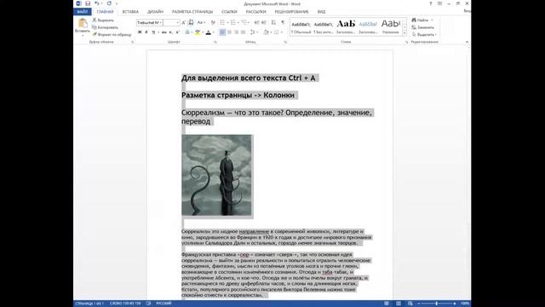Toggle show paragraph marks ¶

coord(283,23)
